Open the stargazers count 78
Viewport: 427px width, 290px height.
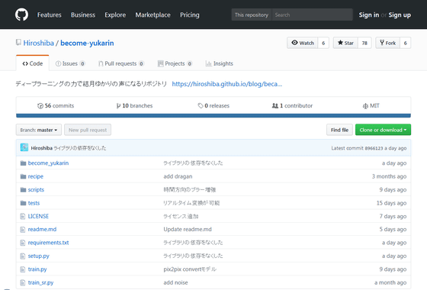pyautogui.click(x=364, y=43)
